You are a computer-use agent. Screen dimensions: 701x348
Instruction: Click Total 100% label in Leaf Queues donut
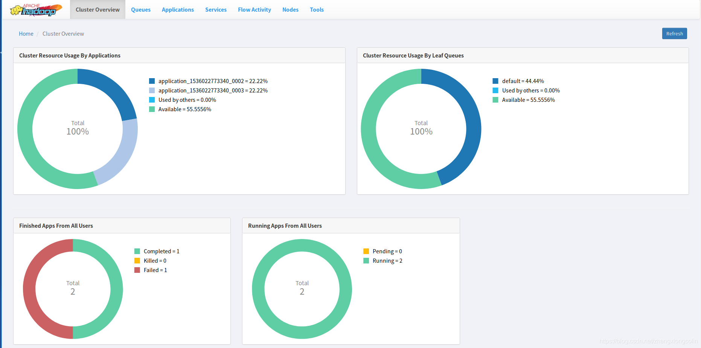pos(421,128)
